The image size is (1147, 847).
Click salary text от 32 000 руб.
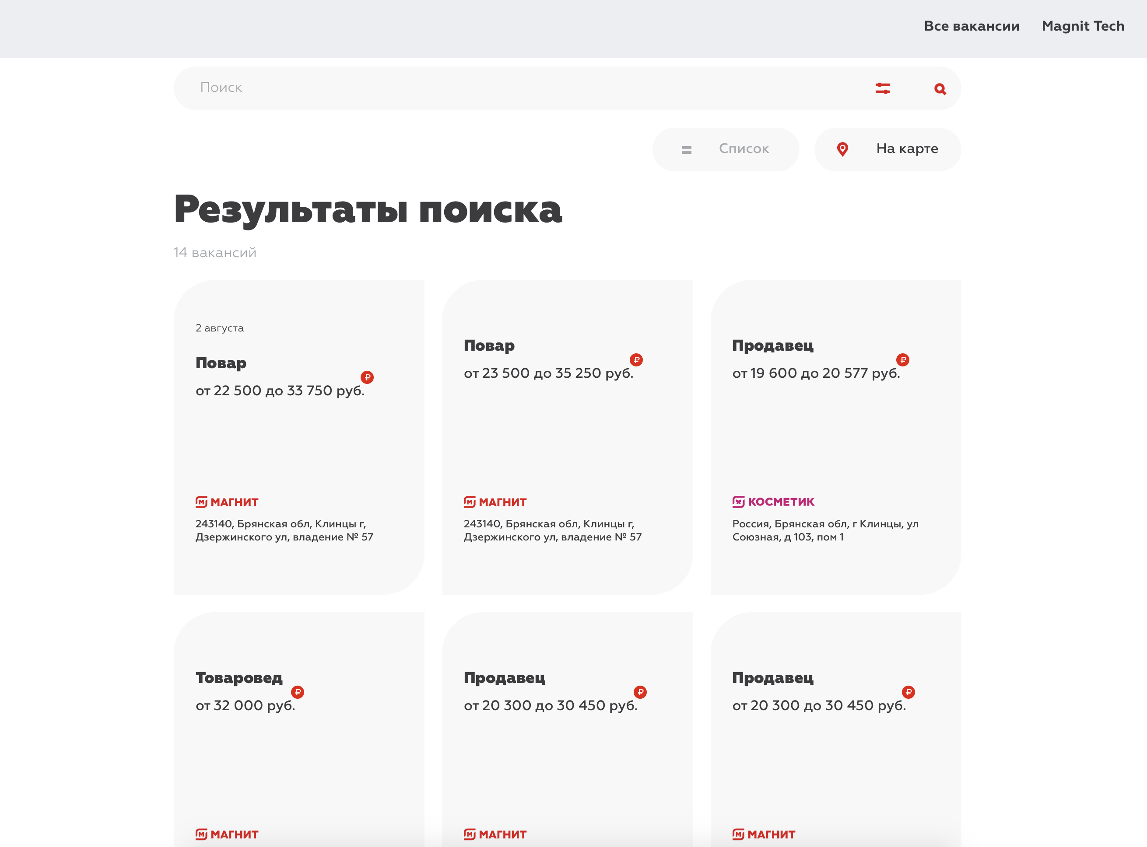click(245, 705)
